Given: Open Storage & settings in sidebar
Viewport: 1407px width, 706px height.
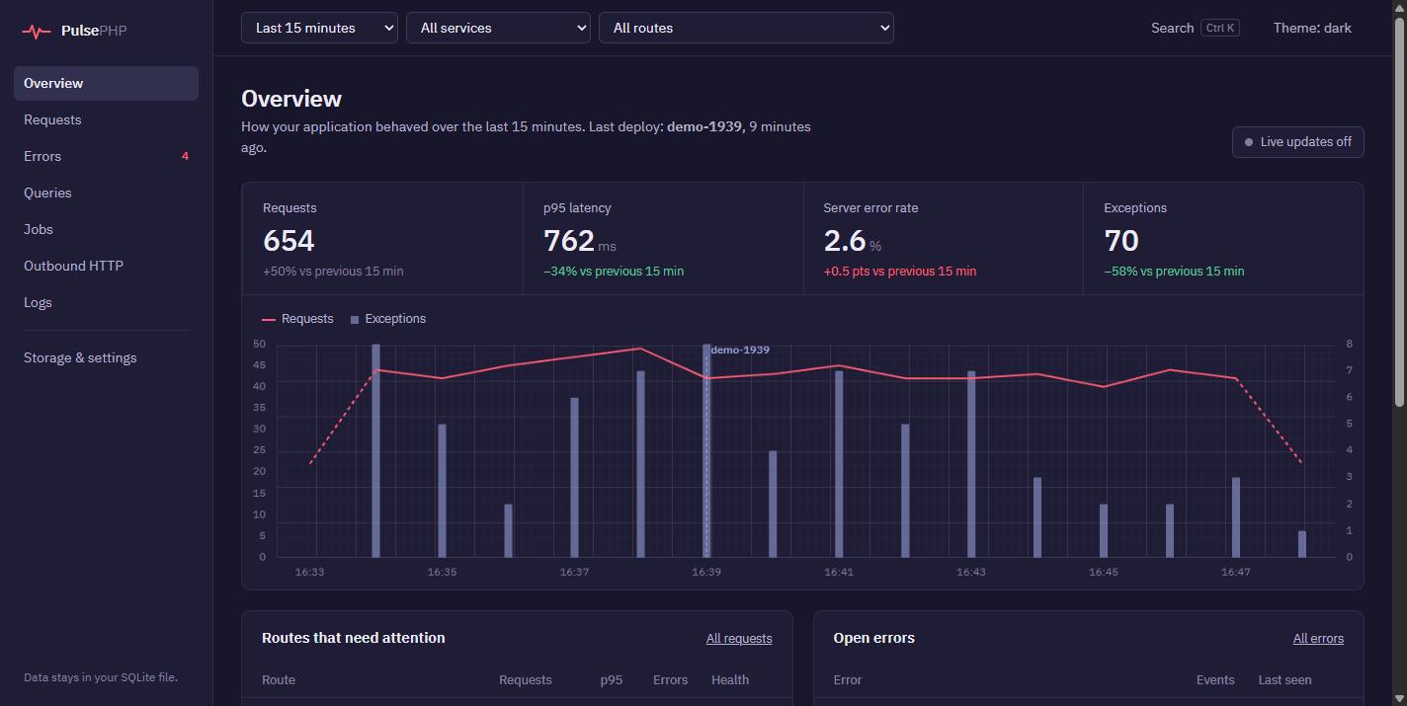Looking at the screenshot, I should click(106, 357).
